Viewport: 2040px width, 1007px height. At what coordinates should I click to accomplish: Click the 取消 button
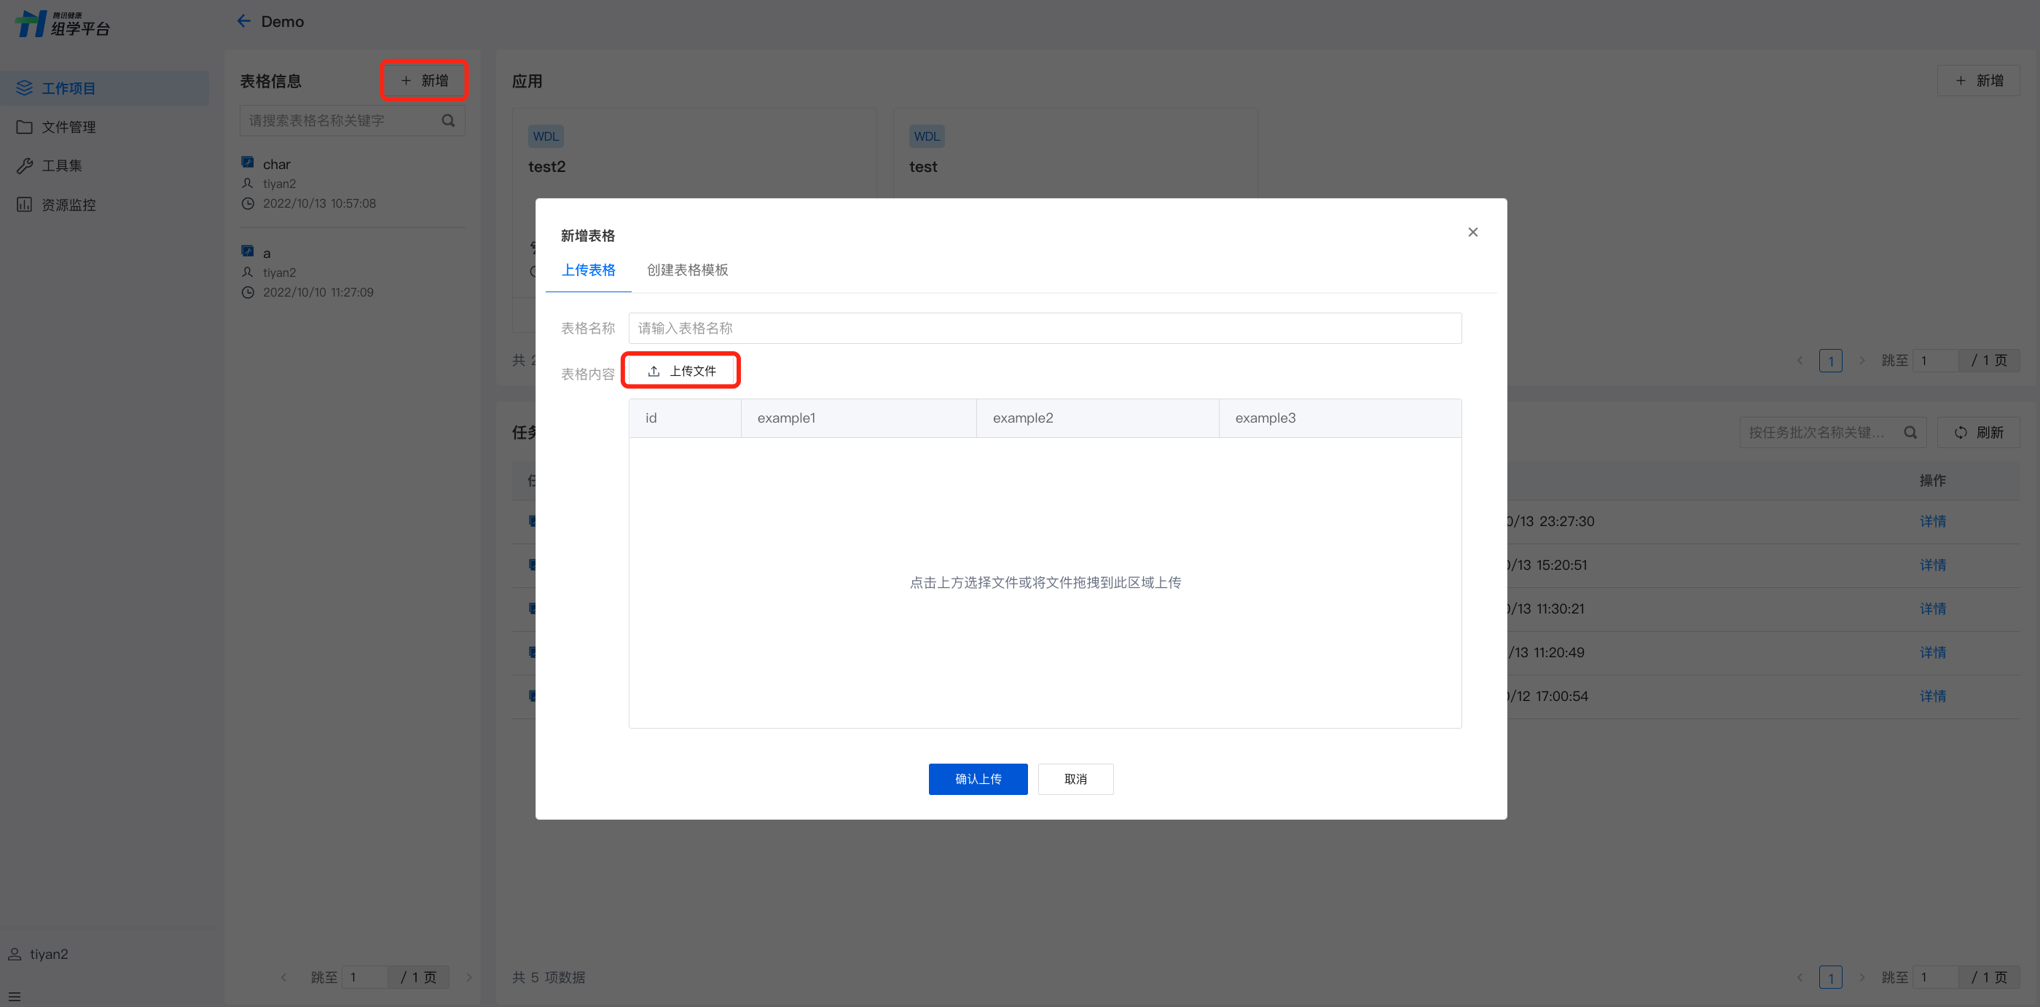point(1075,779)
